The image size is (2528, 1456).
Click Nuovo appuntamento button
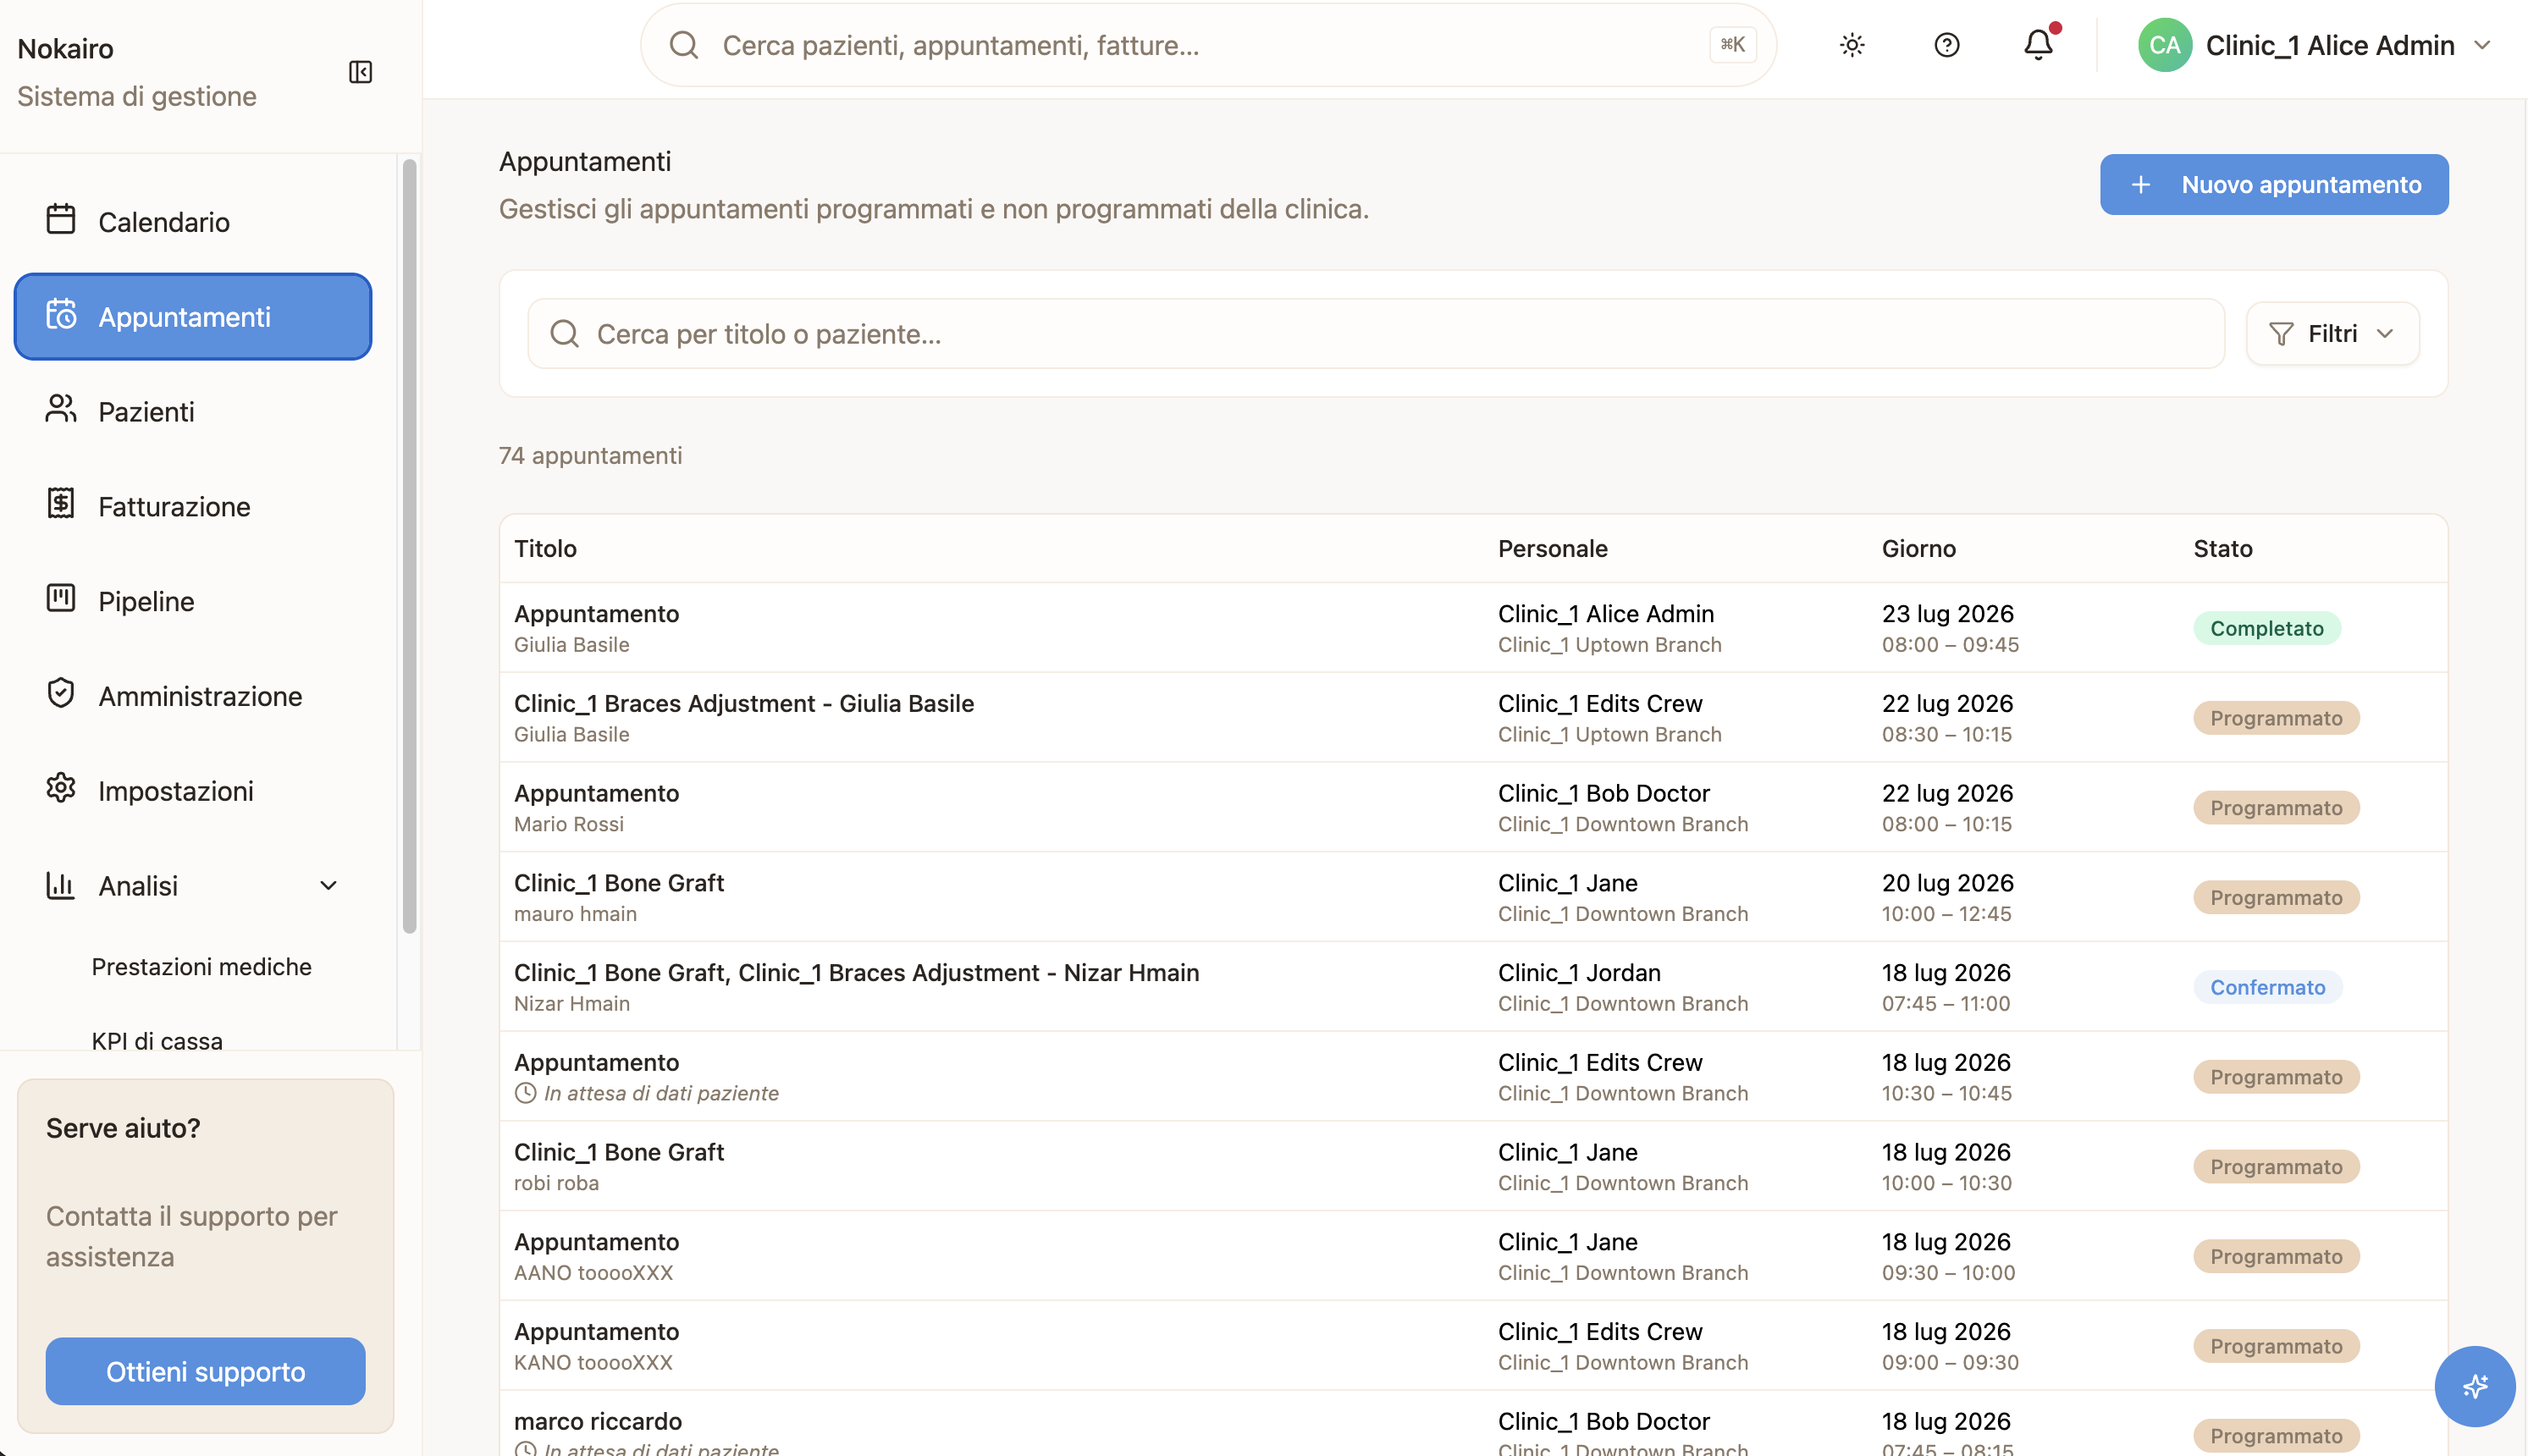pyautogui.click(x=2274, y=185)
